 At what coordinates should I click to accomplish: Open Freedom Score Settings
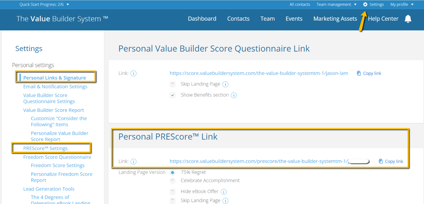pos(58,165)
